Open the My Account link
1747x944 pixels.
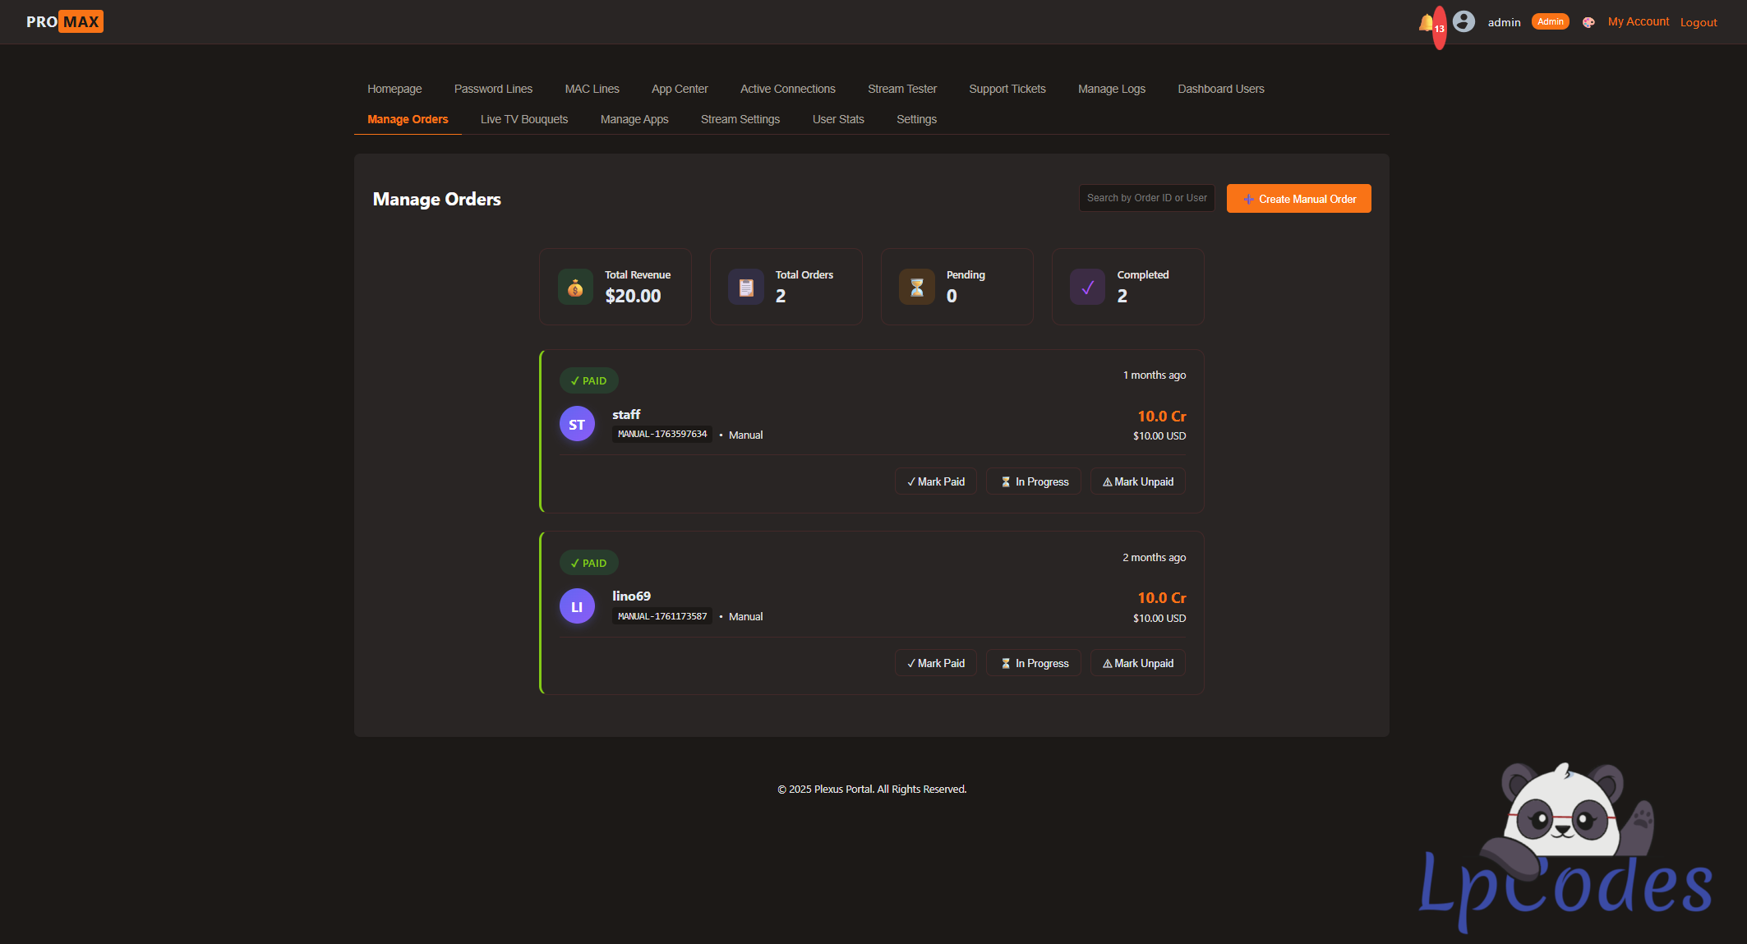(1638, 22)
